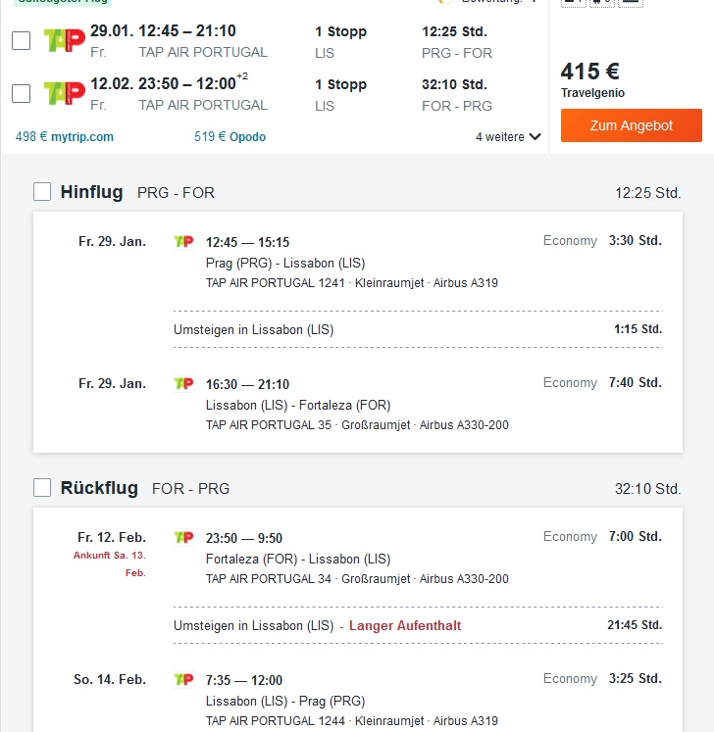Expand the 4 weitere offers chevron
The image size is (714, 732).
tap(535, 137)
